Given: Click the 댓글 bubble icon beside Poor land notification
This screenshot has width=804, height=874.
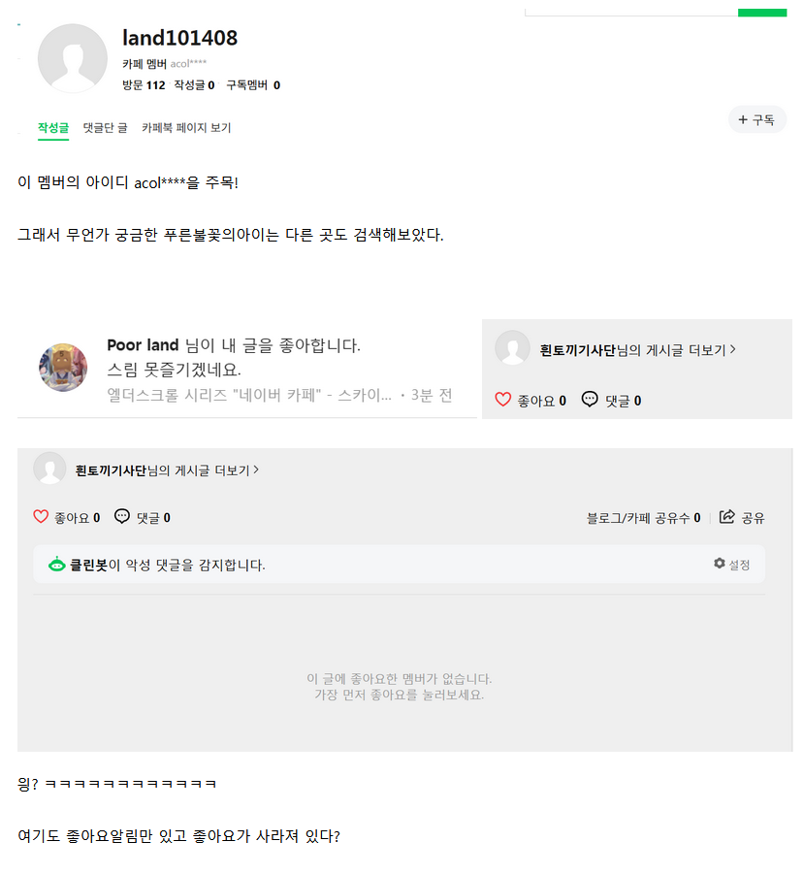Looking at the screenshot, I should [x=590, y=400].
